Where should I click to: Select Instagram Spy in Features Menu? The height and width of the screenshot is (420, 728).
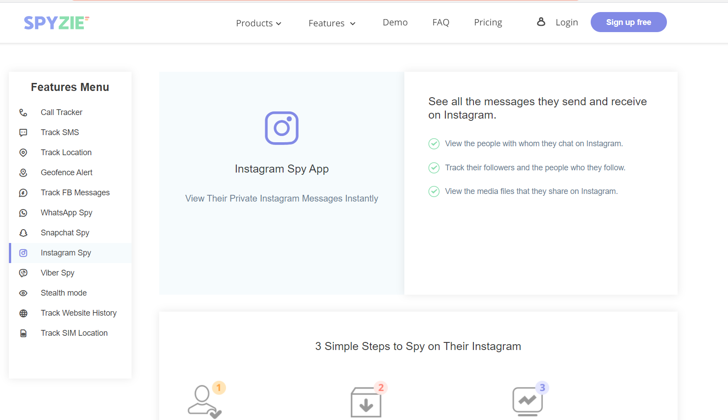[x=66, y=253]
